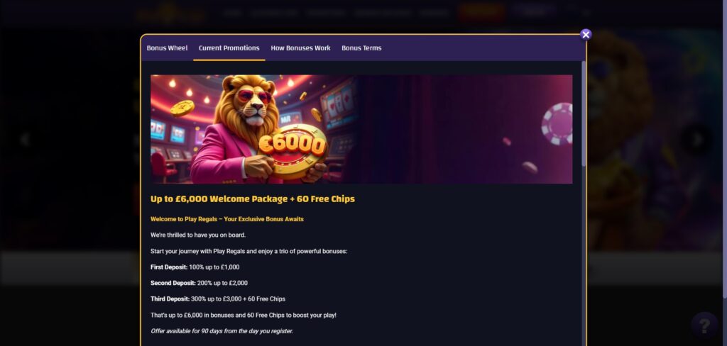727x346 pixels.
Task: Click the £6,000 Welcome Package heading
Action: pos(253,199)
